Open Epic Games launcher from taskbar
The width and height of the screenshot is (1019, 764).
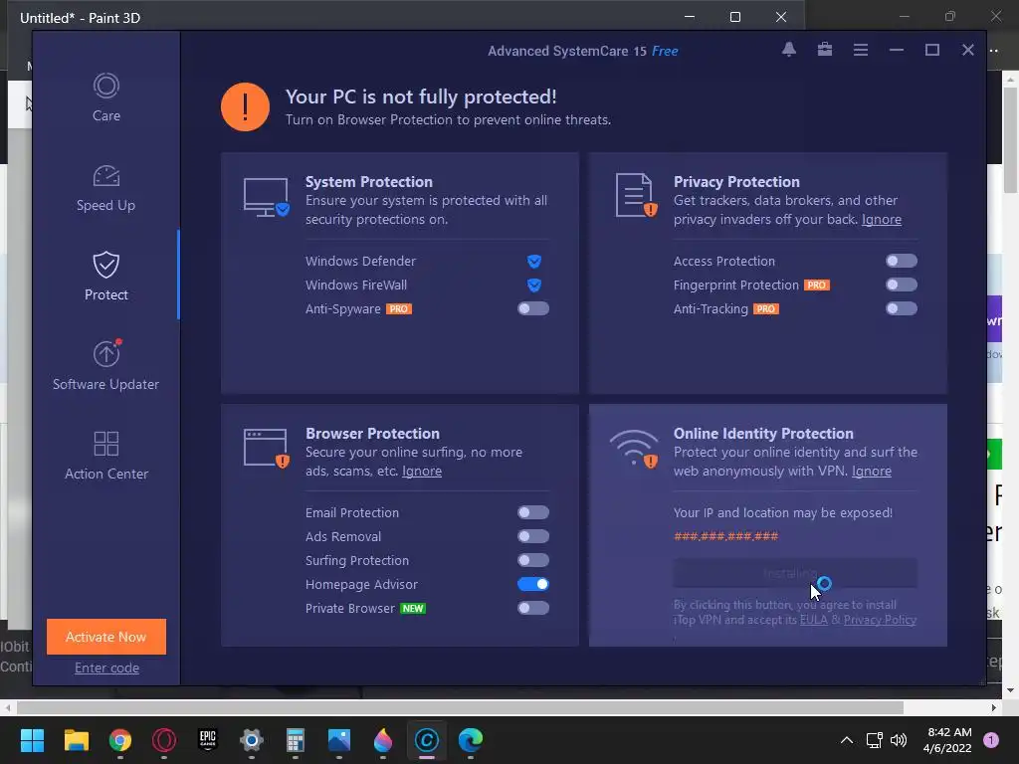207,740
